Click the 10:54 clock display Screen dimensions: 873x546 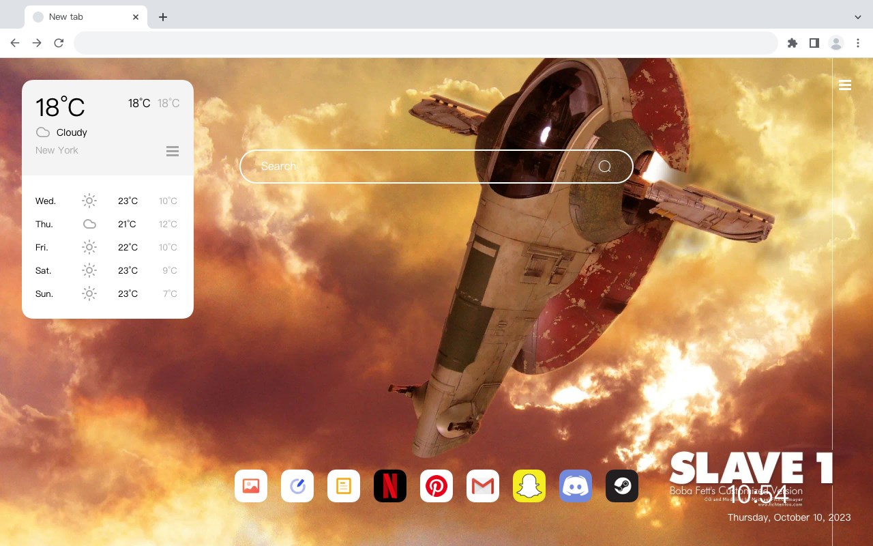click(758, 494)
